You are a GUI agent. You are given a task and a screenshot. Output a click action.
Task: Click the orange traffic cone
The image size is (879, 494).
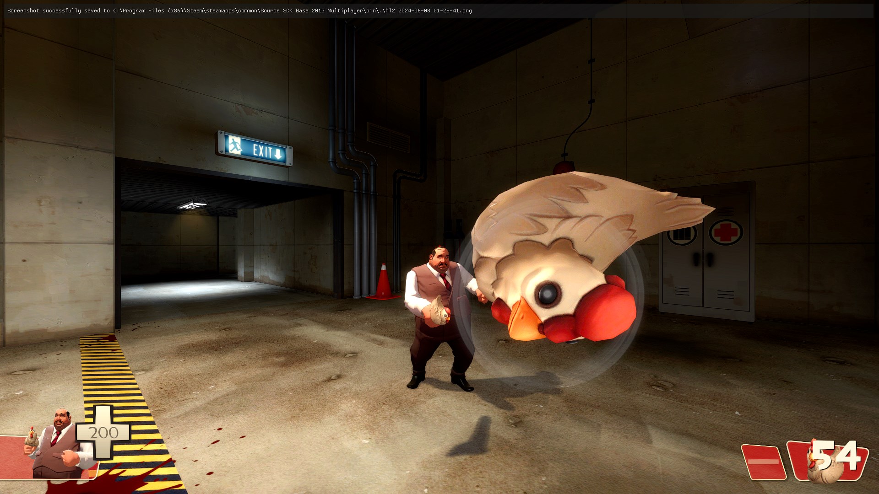pyautogui.click(x=383, y=282)
